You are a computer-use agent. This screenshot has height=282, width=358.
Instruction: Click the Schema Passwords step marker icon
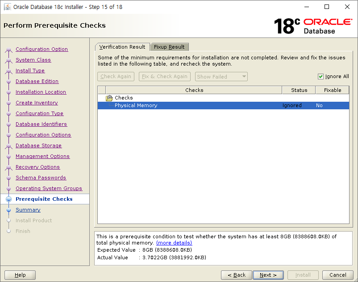coord(8,178)
